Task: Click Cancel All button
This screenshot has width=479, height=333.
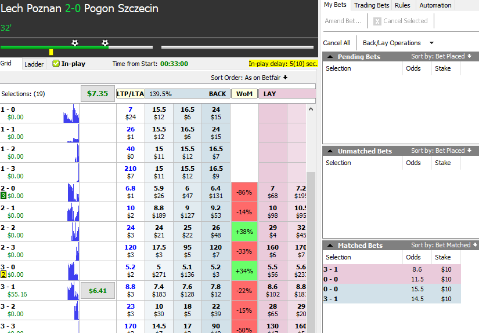Action: [x=336, y=43]
